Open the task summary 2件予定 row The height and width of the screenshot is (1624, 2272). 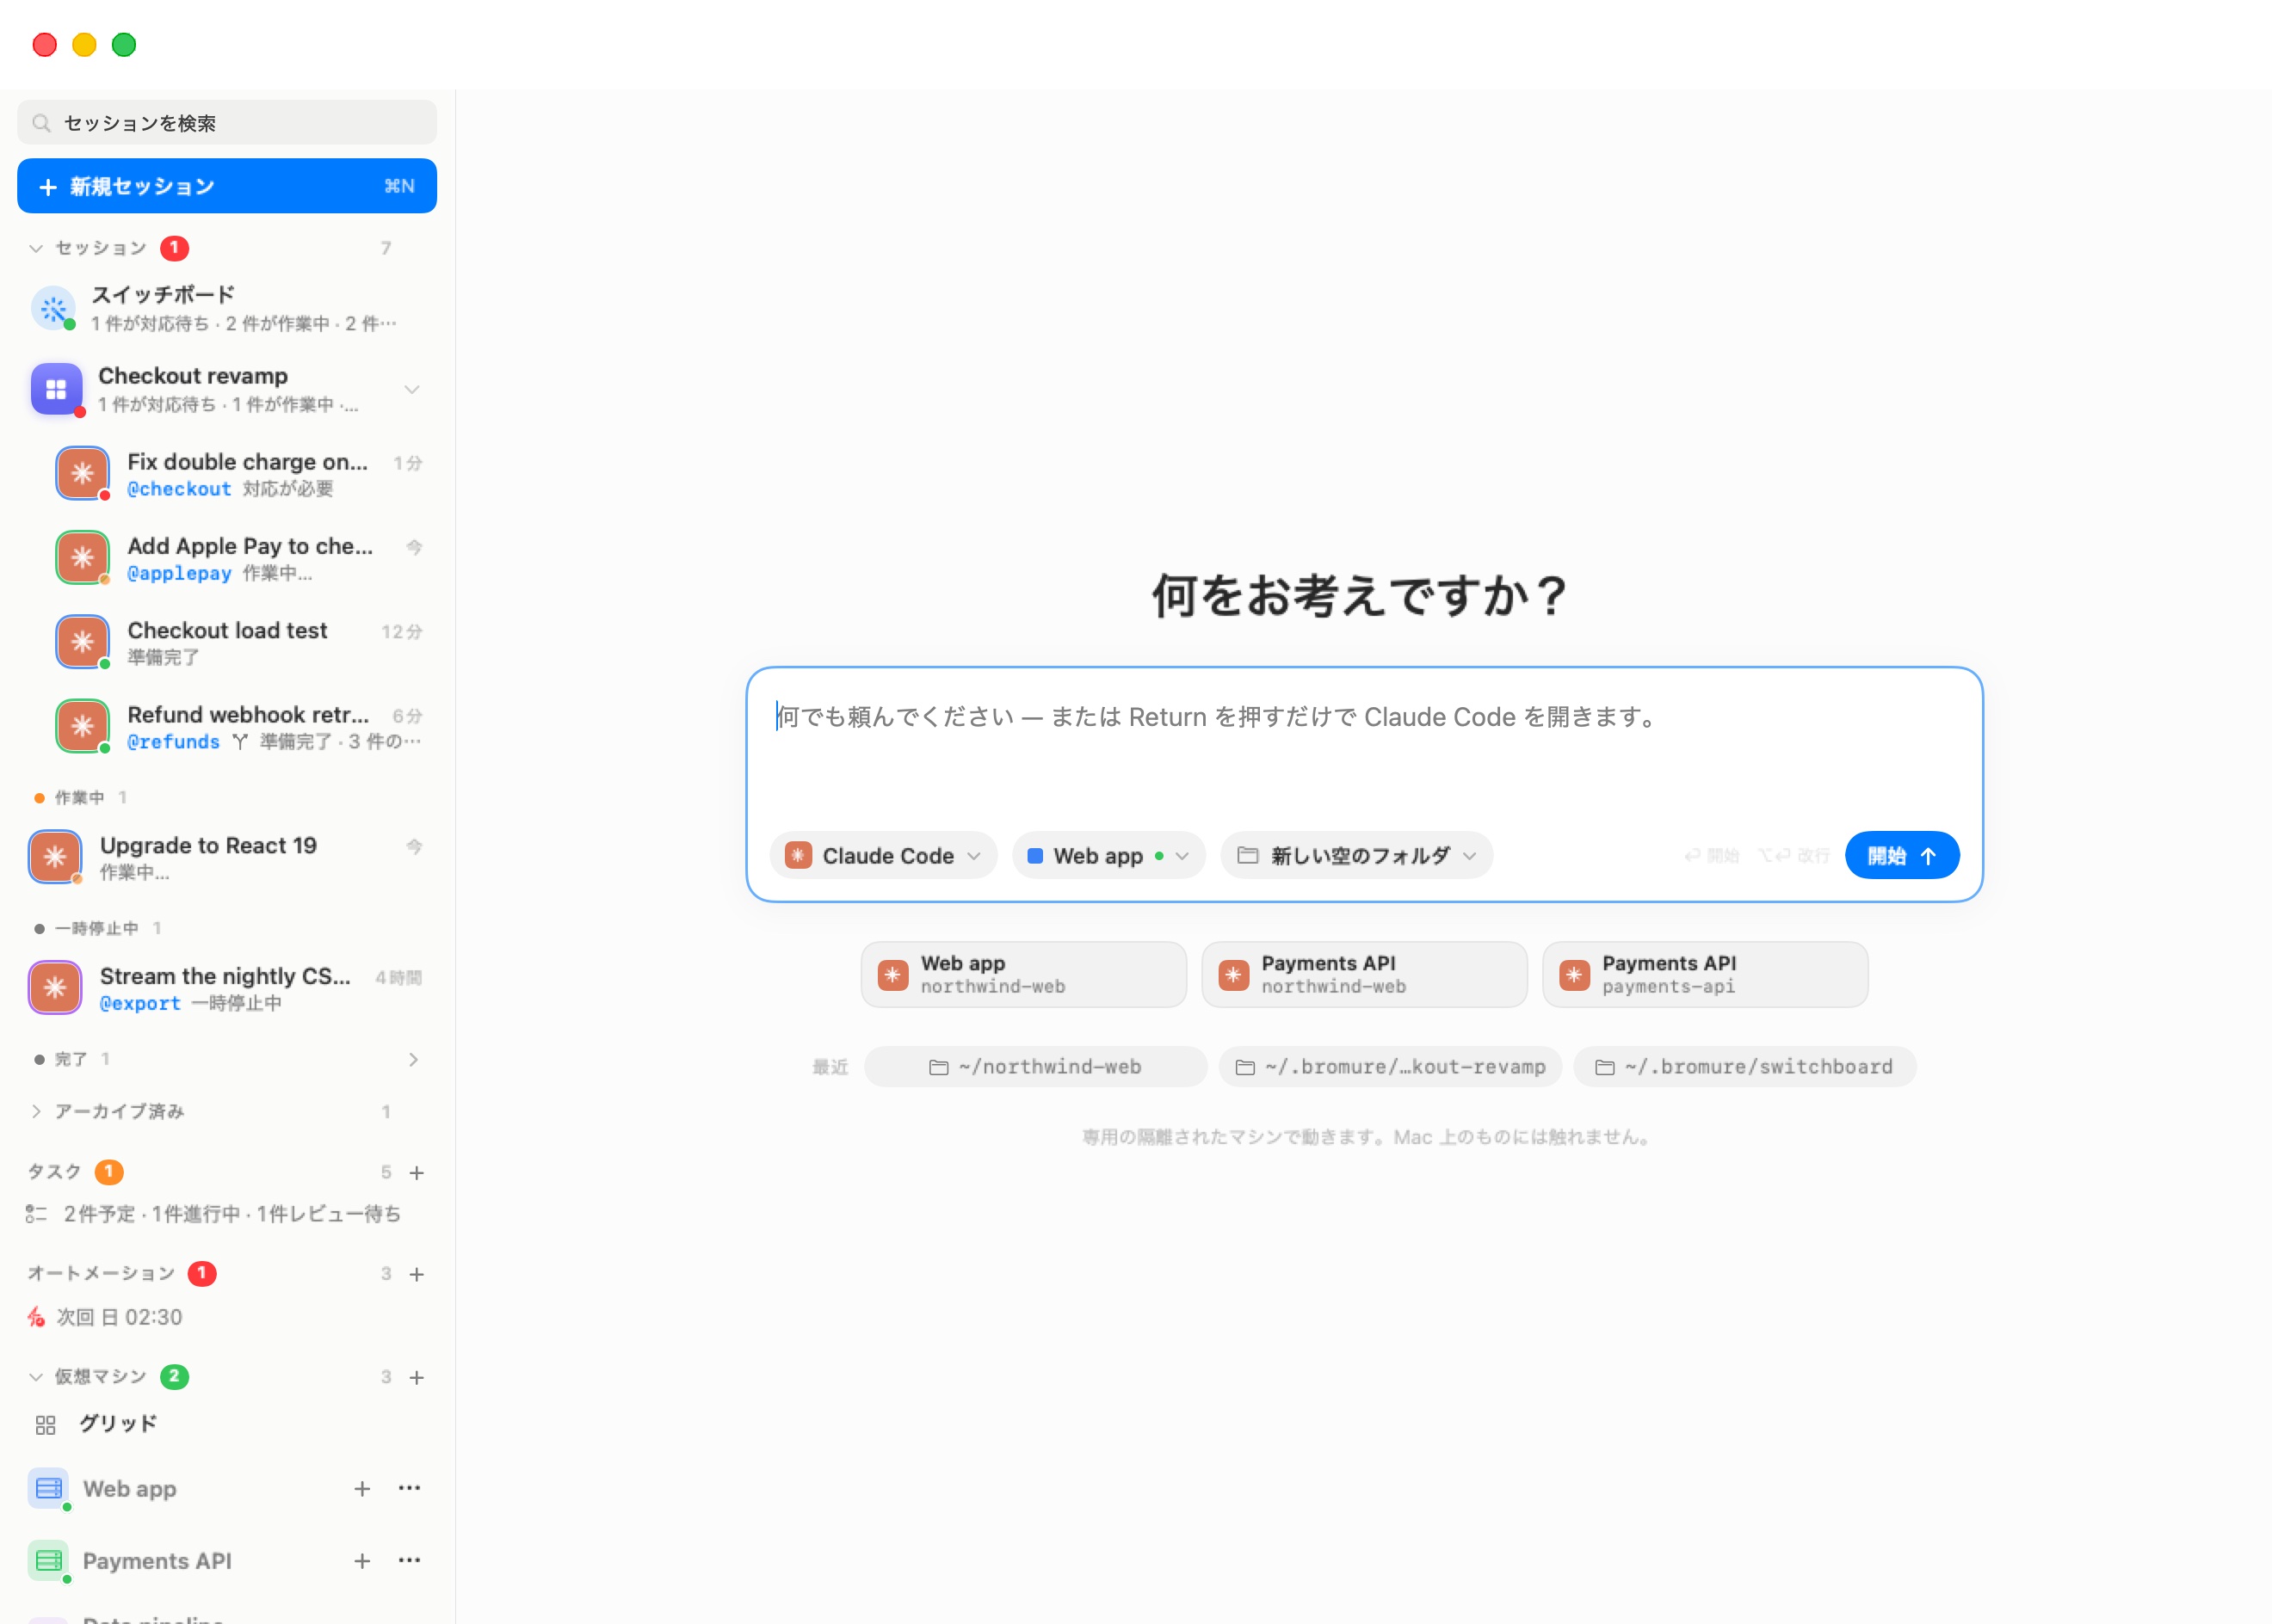tap(227, 1214)
